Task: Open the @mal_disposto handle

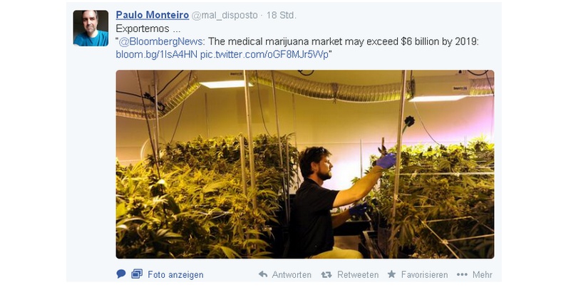Action: tap(225, 16)
